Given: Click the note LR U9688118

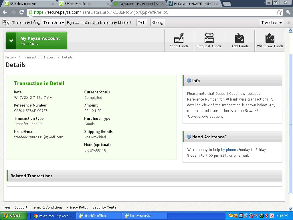Looking at the screenshot, I should (x=95, y=150).
